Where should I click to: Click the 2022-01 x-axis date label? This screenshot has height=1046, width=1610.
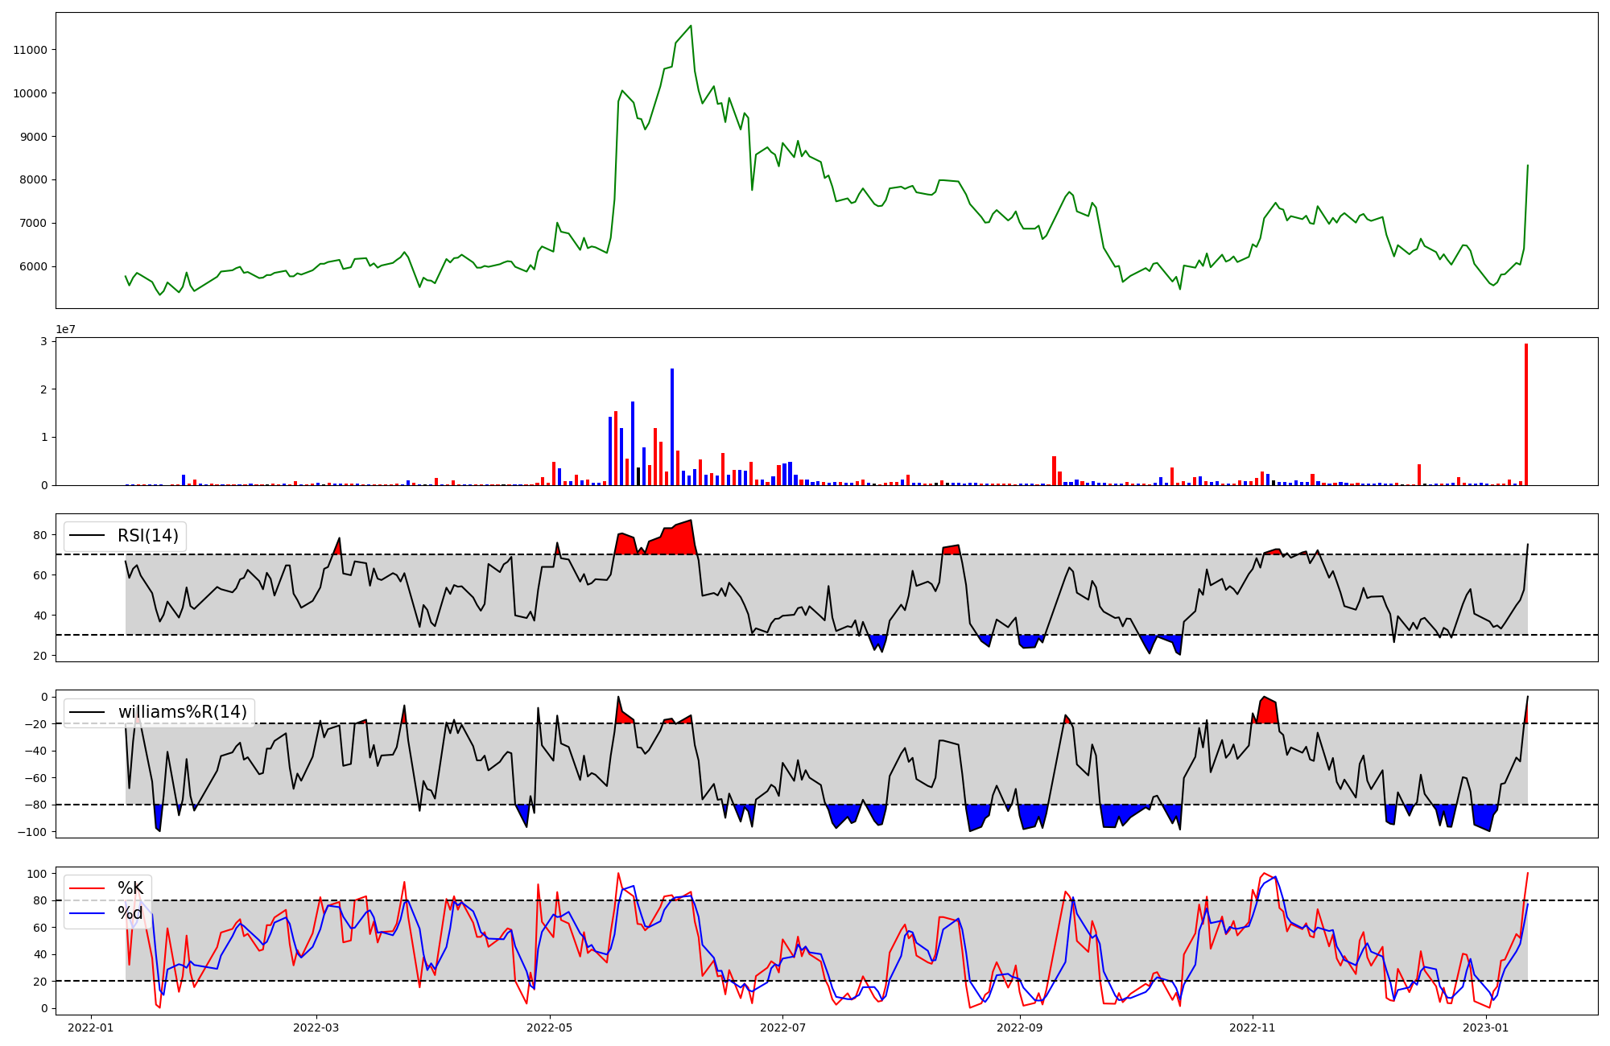click(90, 1027)
